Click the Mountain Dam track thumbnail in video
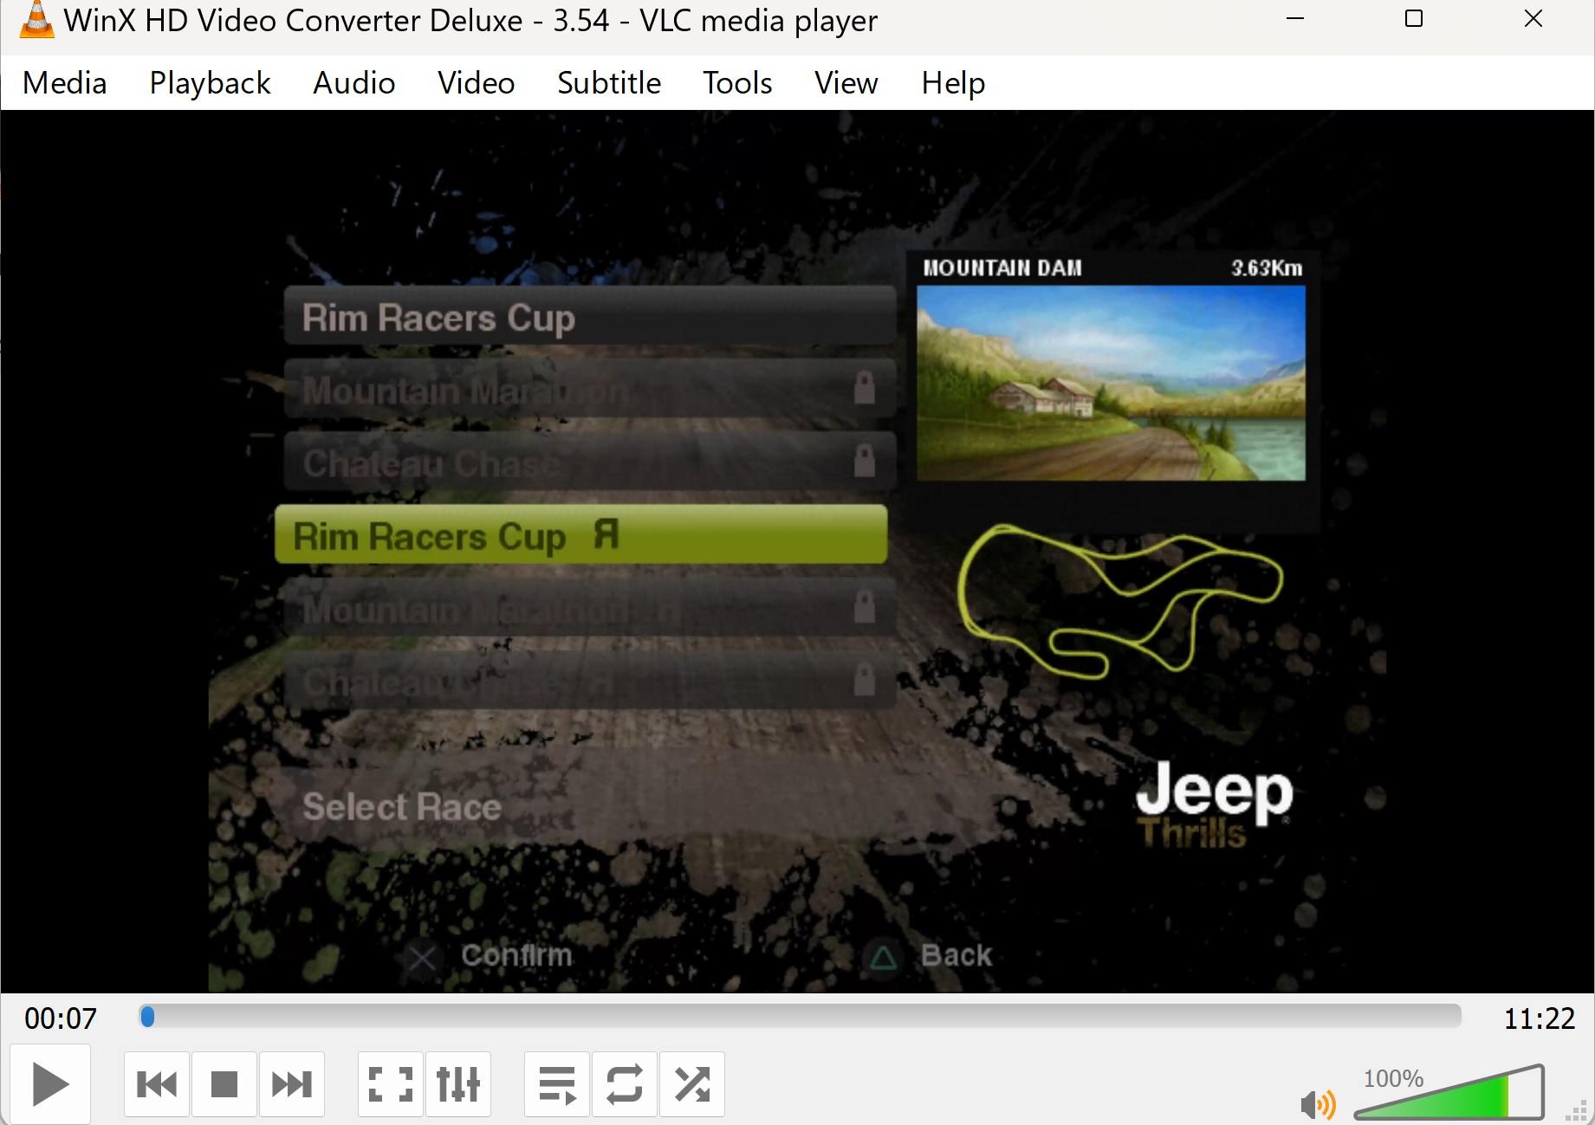The width and height of the screenshot is (1595, 1125). [x=1111, y=383]
